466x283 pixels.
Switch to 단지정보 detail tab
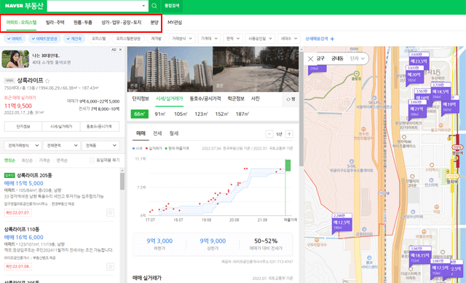(141, 98)
